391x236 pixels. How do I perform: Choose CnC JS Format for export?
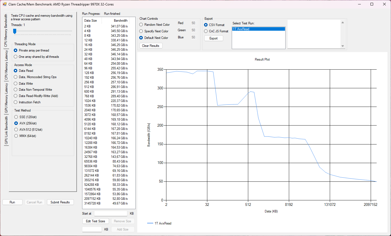click(216, 31)
